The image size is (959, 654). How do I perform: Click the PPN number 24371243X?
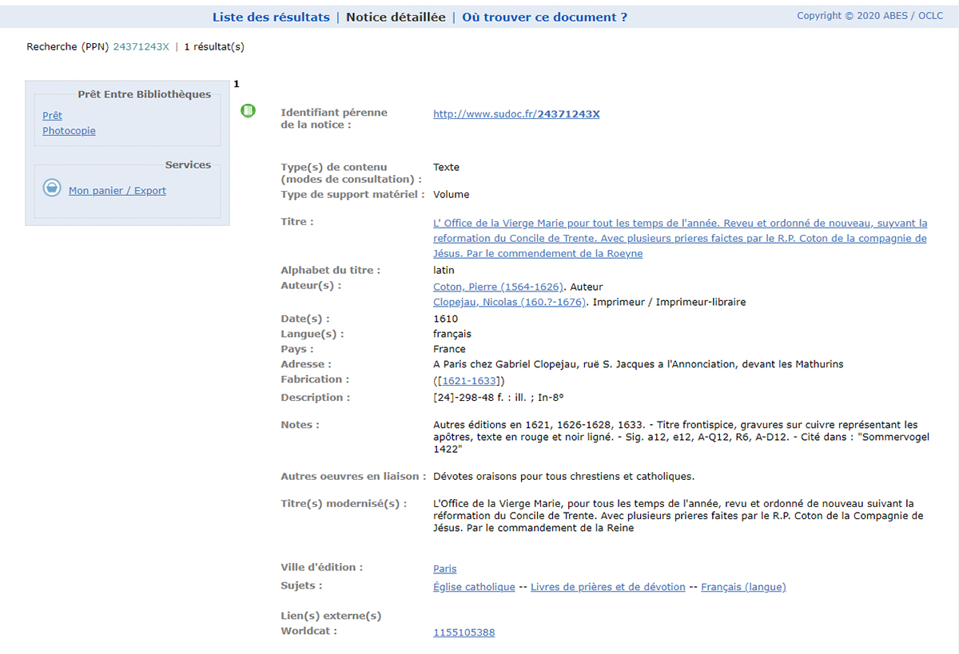click(141, 47)
